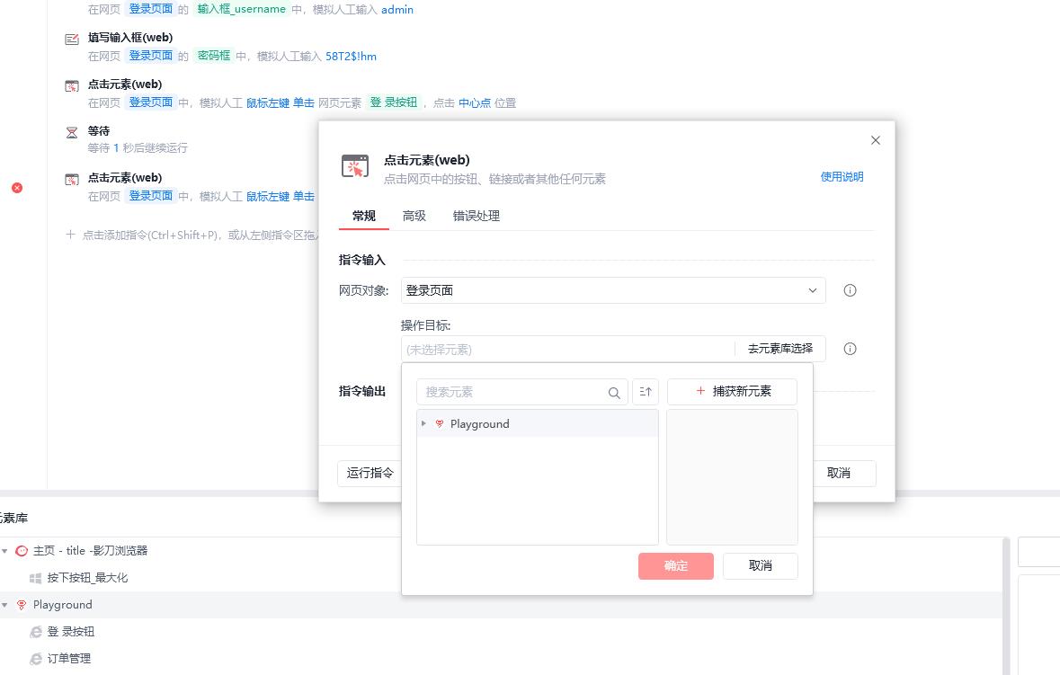Viewport: 1060px width, 675px height.
Task: Select 订单管理 element in library
Action: 69,659
